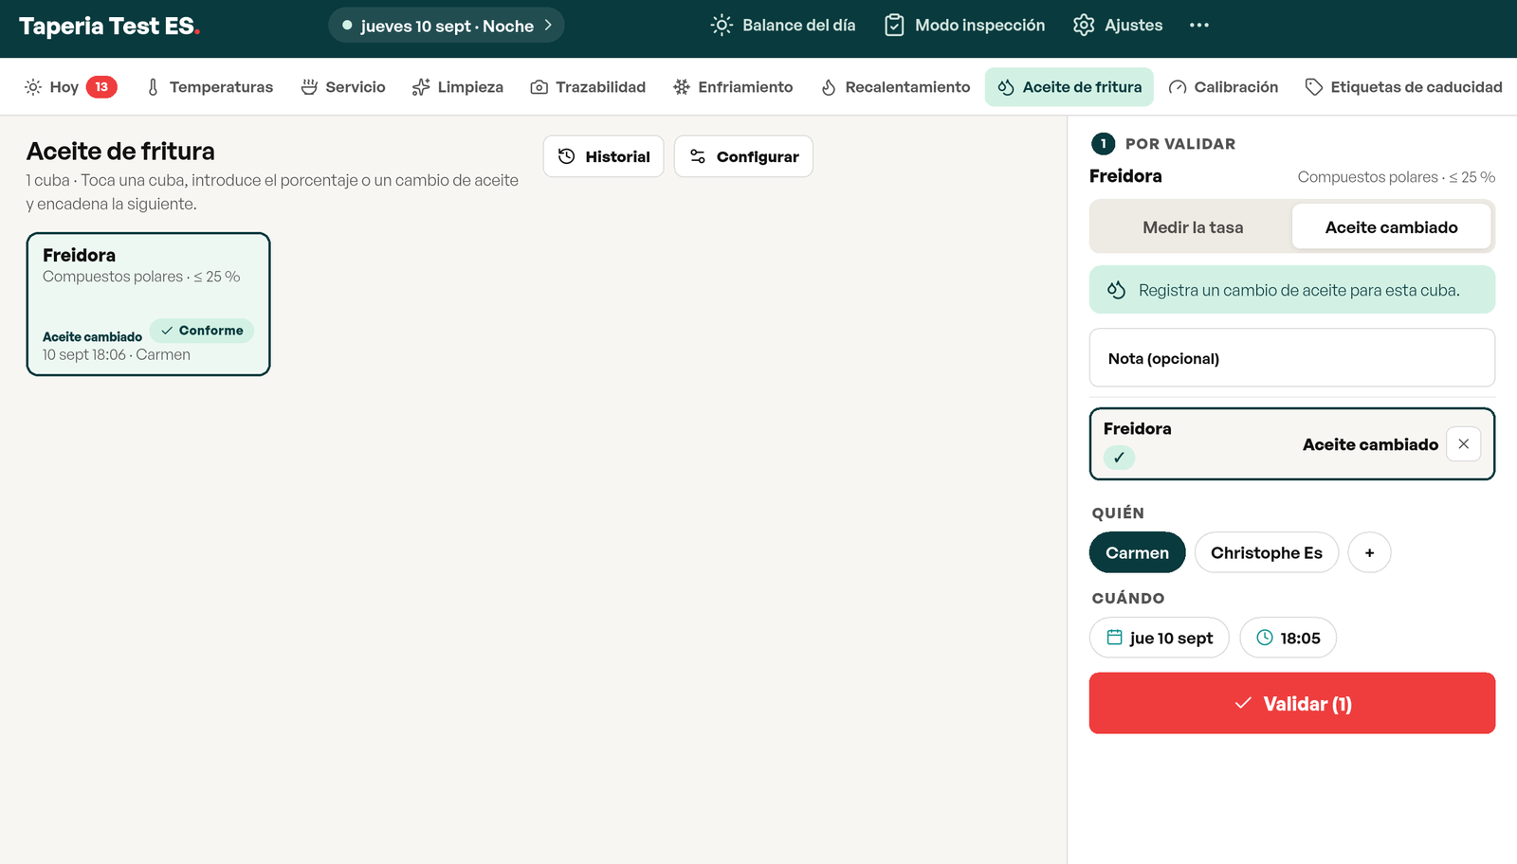
Task: Open the 18:05 time picker
Action: point(1288,638)
